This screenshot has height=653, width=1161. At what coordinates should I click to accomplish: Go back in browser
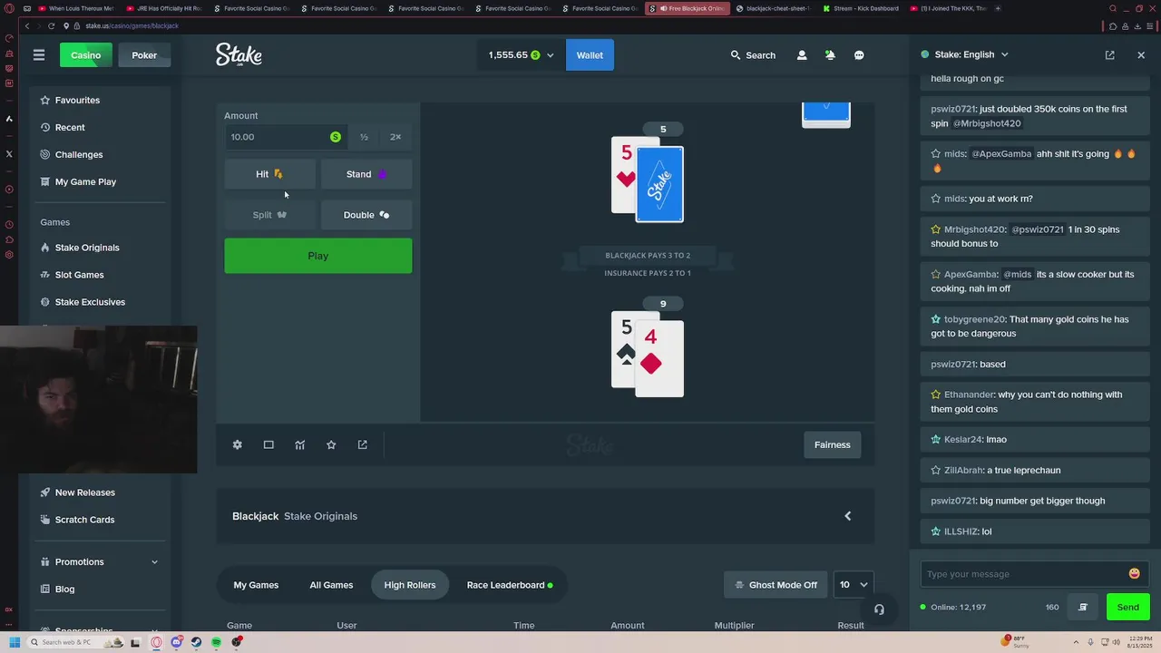coord(27,25)
